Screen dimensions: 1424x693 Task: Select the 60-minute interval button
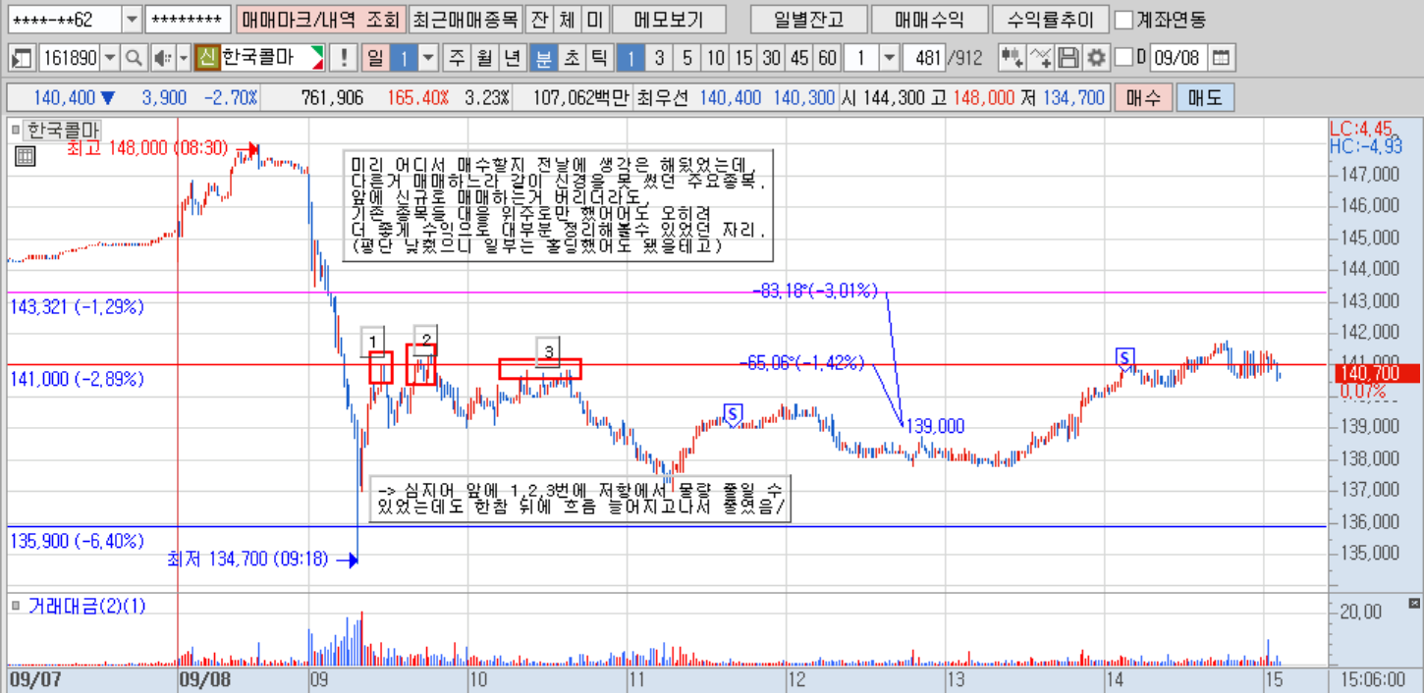[x=828, y=58]
